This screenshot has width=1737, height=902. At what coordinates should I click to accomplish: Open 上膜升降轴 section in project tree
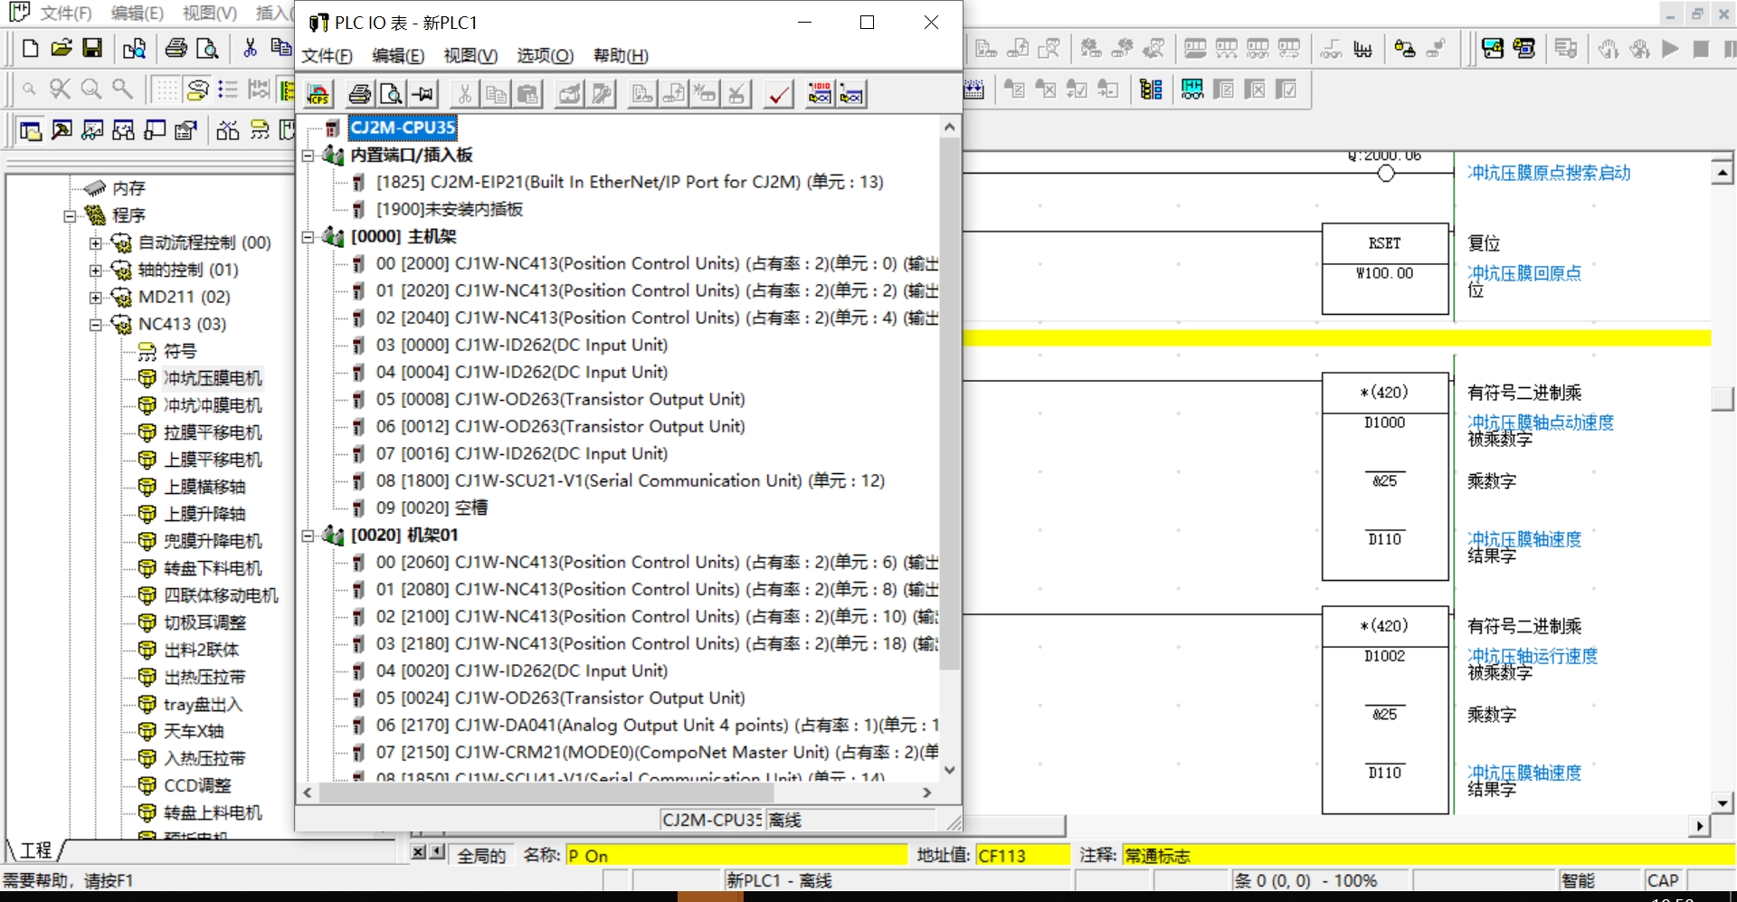(204, 514)
